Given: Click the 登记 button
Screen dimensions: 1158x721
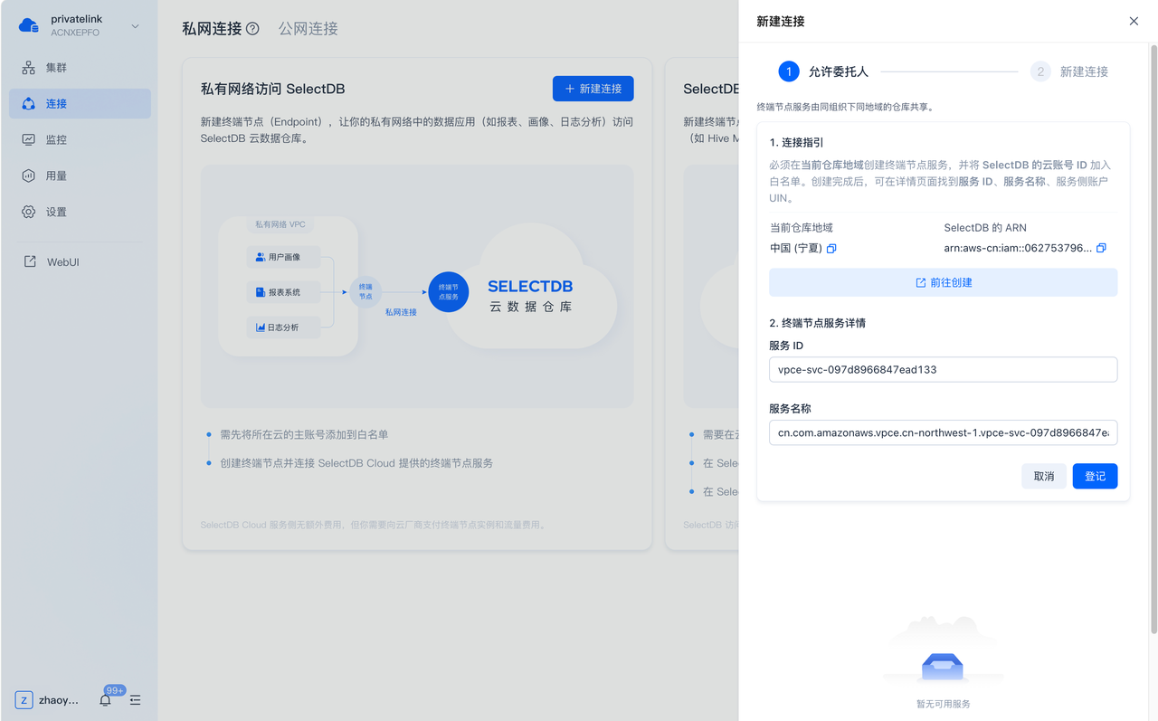Looking at the screenshot, I should click(x=1096, y=476).
